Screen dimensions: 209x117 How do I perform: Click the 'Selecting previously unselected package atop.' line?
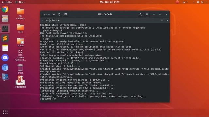(71, 55)
